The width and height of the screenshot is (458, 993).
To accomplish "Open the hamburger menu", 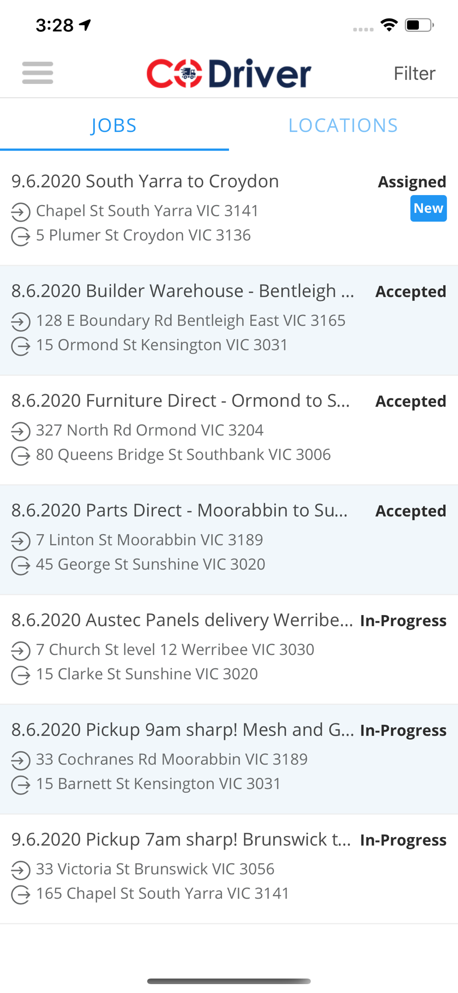I will [38, 73].
